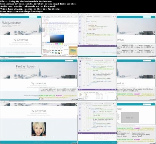Image resolution: width=156 pixels, height=144 pixels.
Task: Click 'footer.html' in the terminal listing
Action: (x=122, y=136)
